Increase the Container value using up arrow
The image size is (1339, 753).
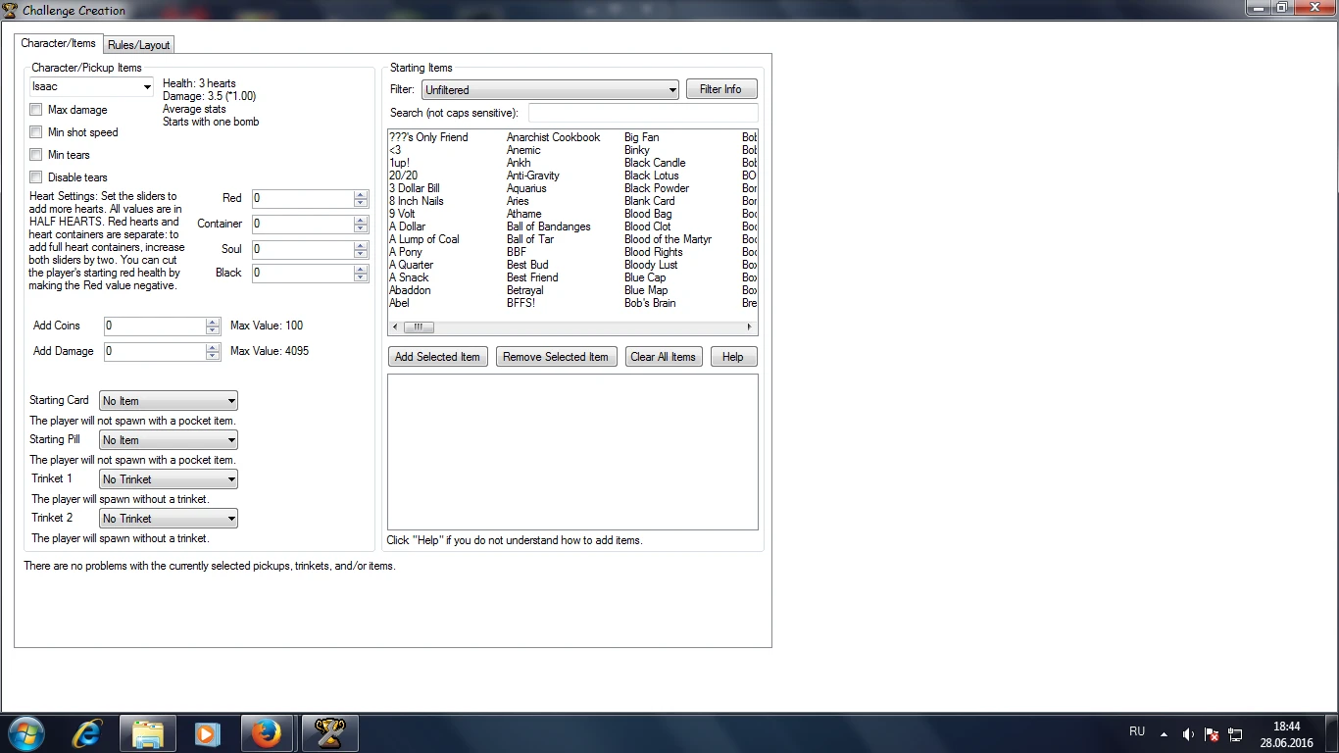[x=361, y=220]
